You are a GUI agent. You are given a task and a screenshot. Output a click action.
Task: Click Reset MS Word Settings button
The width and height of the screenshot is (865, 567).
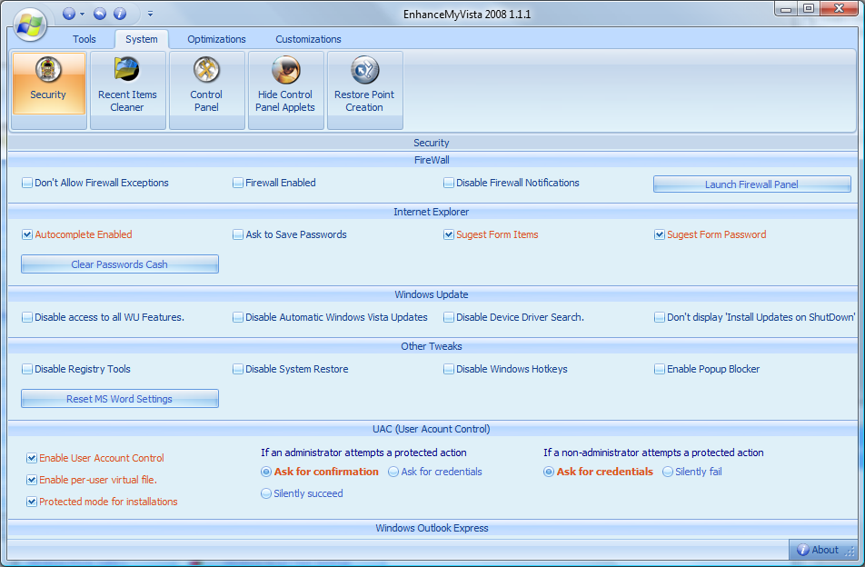coord(120,399)
